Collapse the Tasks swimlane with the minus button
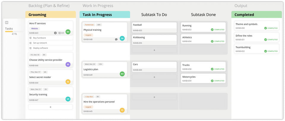 (7, 23)
